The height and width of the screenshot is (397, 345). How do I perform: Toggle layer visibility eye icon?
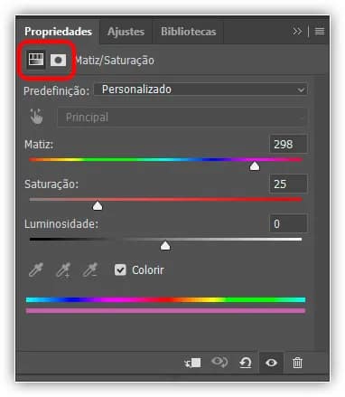click(x=271, y=363)
